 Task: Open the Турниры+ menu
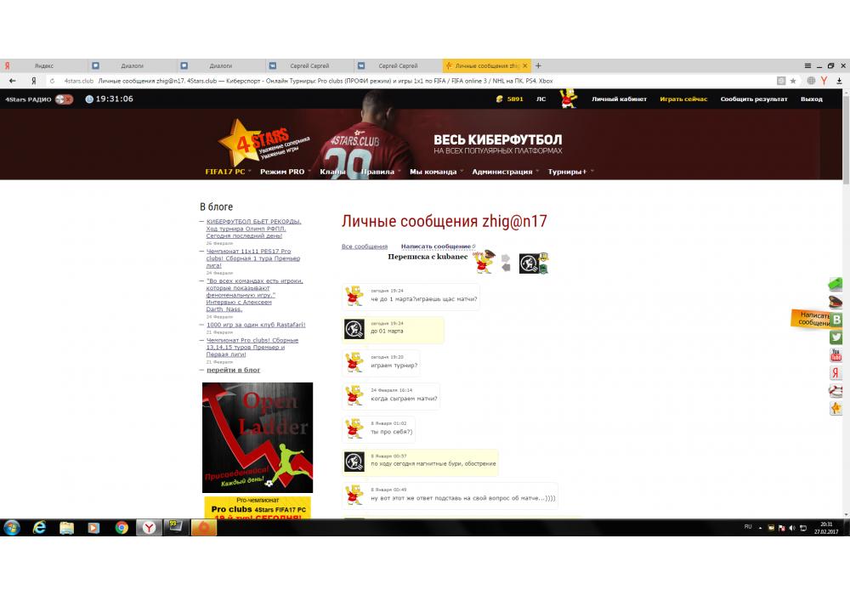[x=568, y=172]
